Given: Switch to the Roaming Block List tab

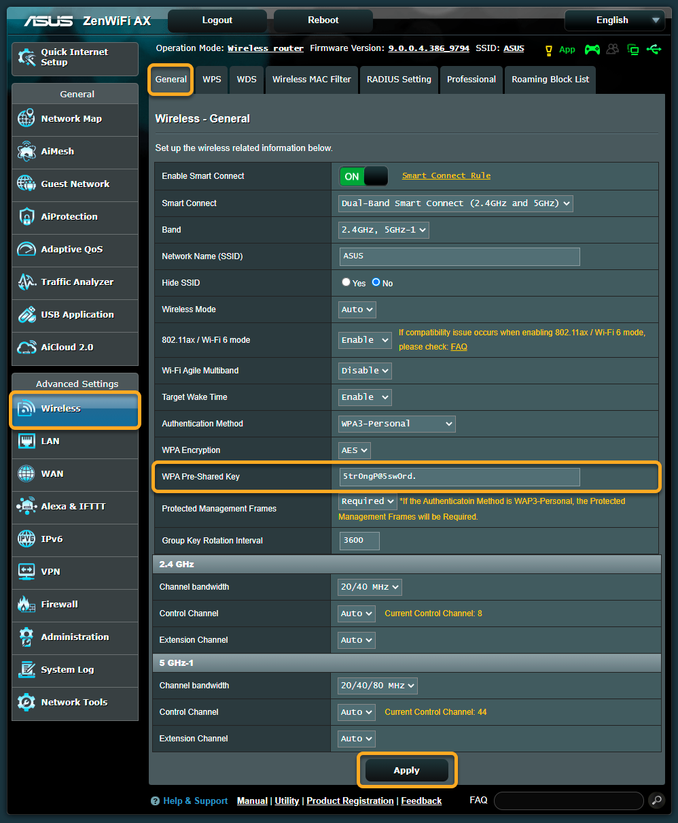Looking at the screenshot, I should pyautogui.click(x=550, y=80).
